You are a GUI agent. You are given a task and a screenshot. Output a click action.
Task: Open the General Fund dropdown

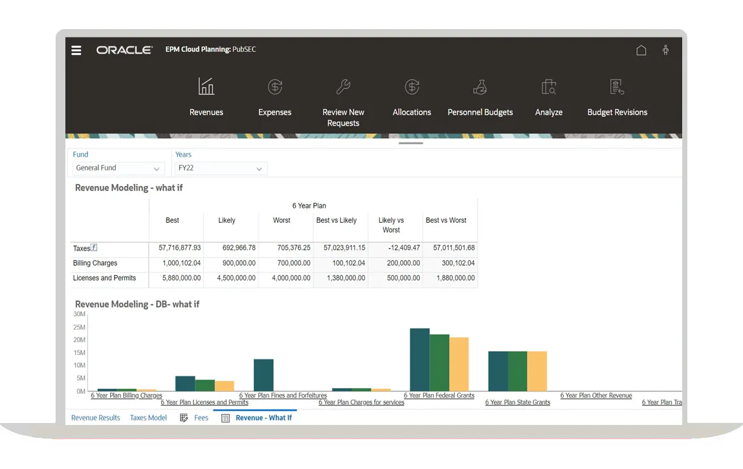tap(117, 168)
